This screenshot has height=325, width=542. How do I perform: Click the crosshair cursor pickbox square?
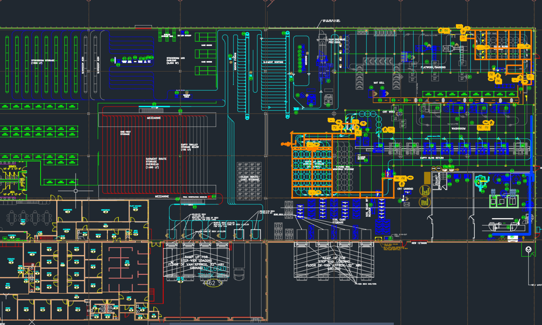[76, 191]
